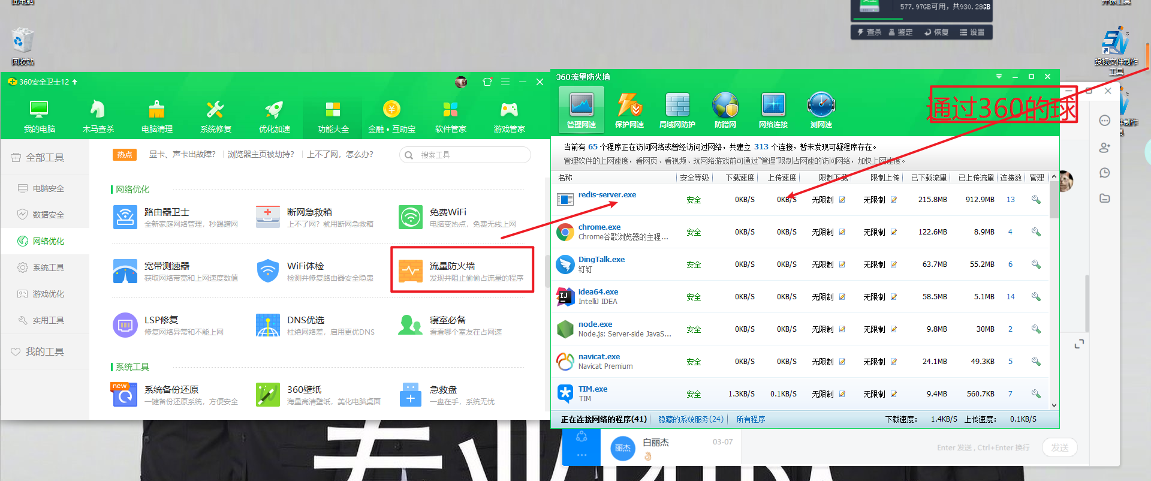The image size is (1151, 481).
Task: Focus the 搜索工具 search field
Action: (x=465, y=155)
